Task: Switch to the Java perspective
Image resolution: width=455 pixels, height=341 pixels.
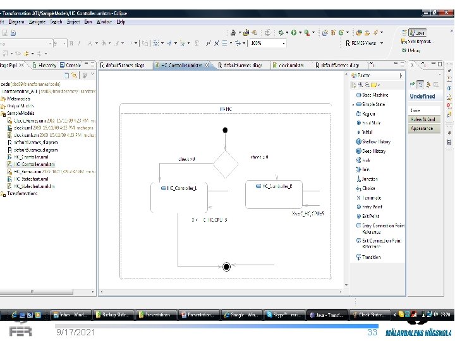Action: (417, 33)
